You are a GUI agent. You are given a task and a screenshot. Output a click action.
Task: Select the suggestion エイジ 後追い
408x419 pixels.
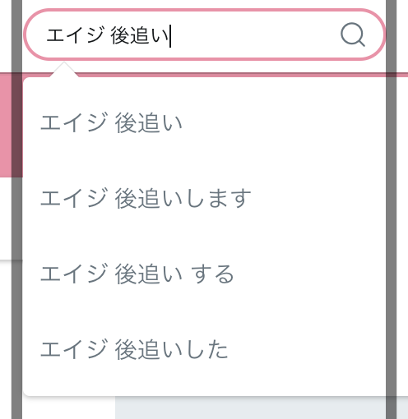[111, 123]
